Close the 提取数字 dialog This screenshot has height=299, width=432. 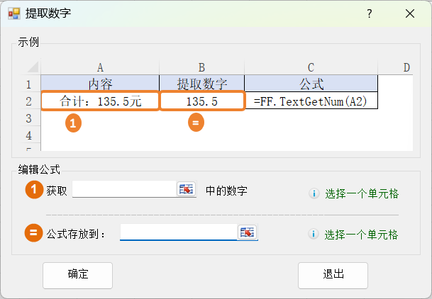410,13
